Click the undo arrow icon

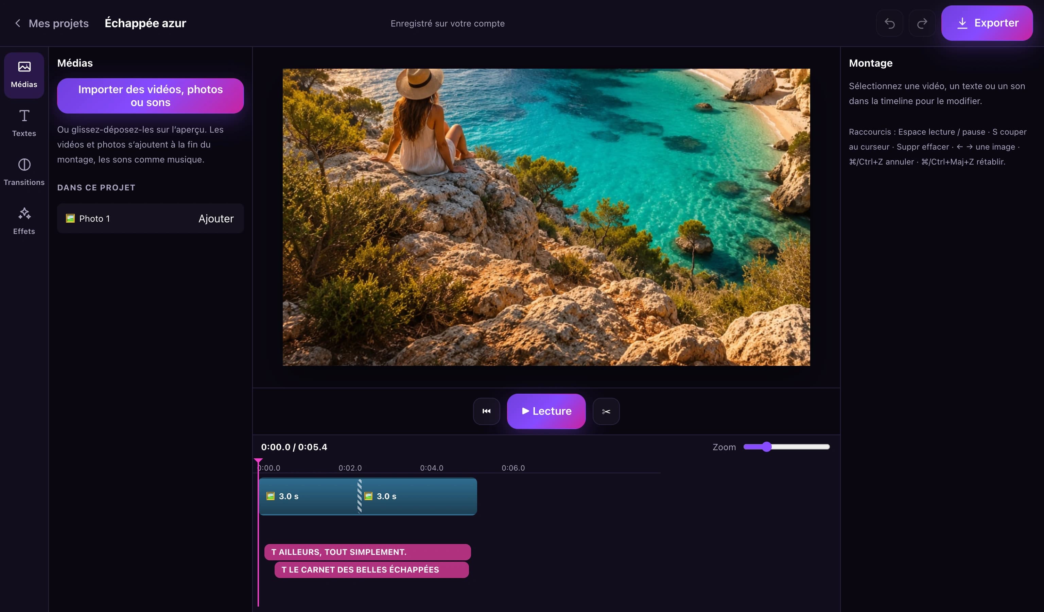click(889, 23)
